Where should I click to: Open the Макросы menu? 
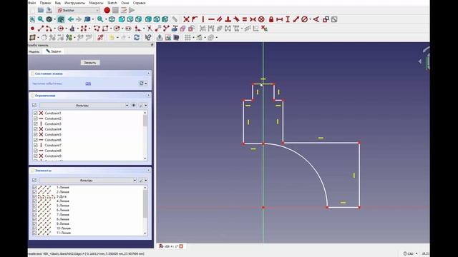click(x=96, y=3)
